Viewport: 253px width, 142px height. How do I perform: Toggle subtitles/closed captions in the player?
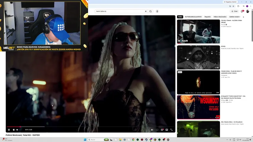(157, 130)
